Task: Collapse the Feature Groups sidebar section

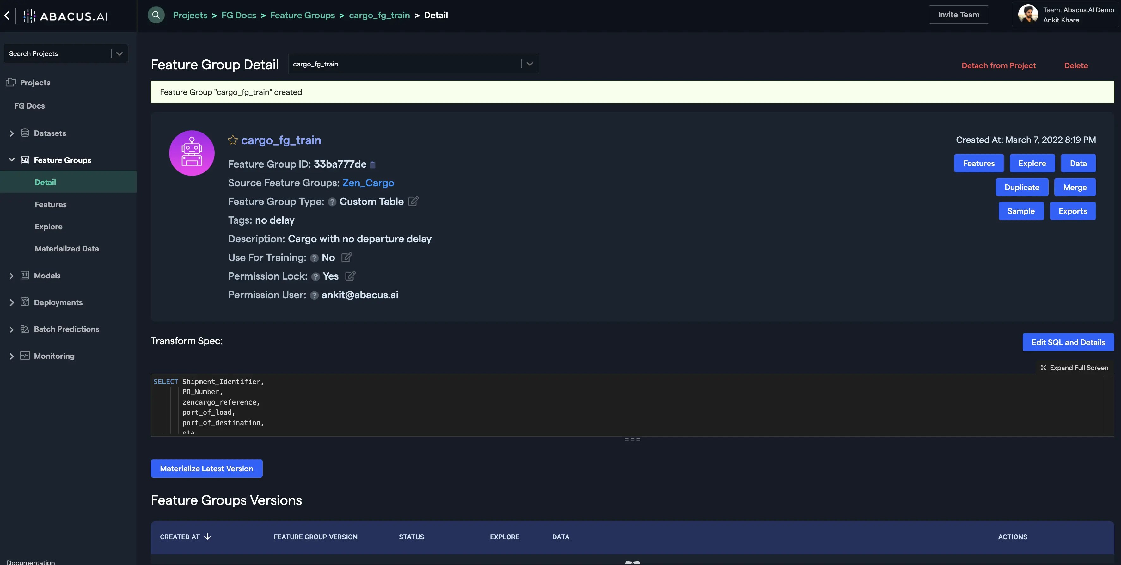Action: click(x=12, y=160)
